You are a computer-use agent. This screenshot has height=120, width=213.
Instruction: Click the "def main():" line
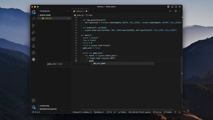point(86,35)
